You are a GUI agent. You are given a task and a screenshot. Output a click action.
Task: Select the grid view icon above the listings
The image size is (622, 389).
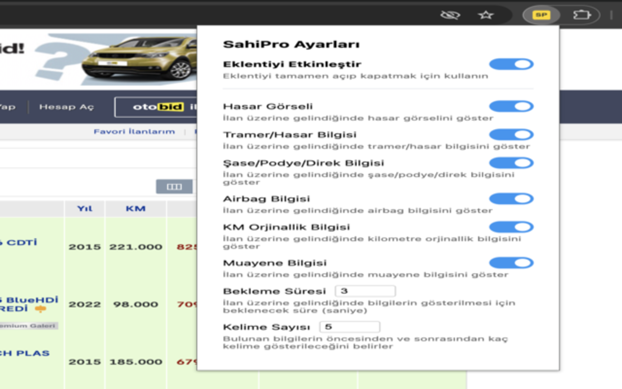[174, 186]
